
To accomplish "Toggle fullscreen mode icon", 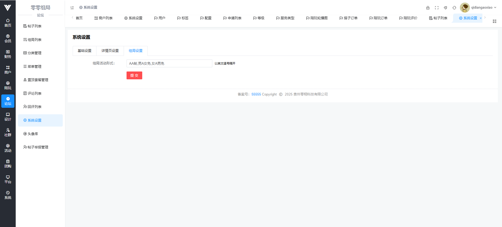I will [x=437, y=8].
